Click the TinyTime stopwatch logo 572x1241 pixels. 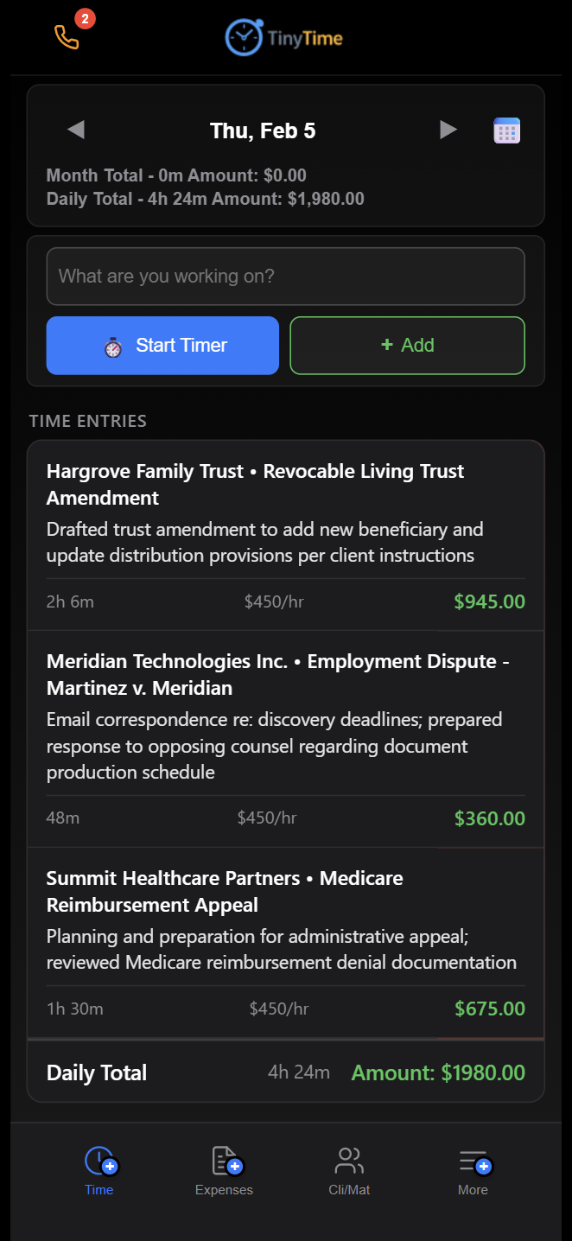[x=243, y=37]
